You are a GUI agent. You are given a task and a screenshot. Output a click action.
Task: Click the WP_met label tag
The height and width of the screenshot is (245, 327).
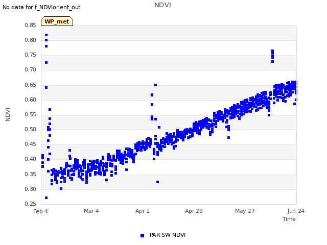click(x=57, y=21)
